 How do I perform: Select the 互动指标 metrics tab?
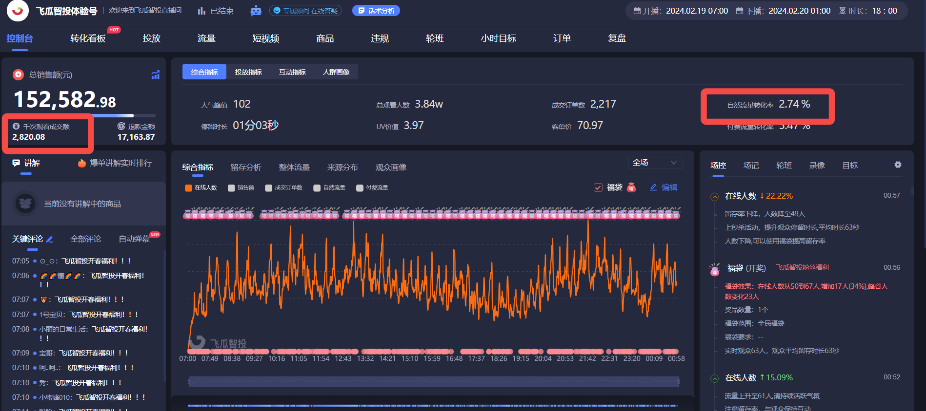point(292,72)
